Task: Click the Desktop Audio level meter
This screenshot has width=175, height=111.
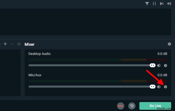Action: 97,60
